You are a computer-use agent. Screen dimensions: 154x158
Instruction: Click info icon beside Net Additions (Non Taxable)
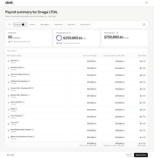click(33, 130)
